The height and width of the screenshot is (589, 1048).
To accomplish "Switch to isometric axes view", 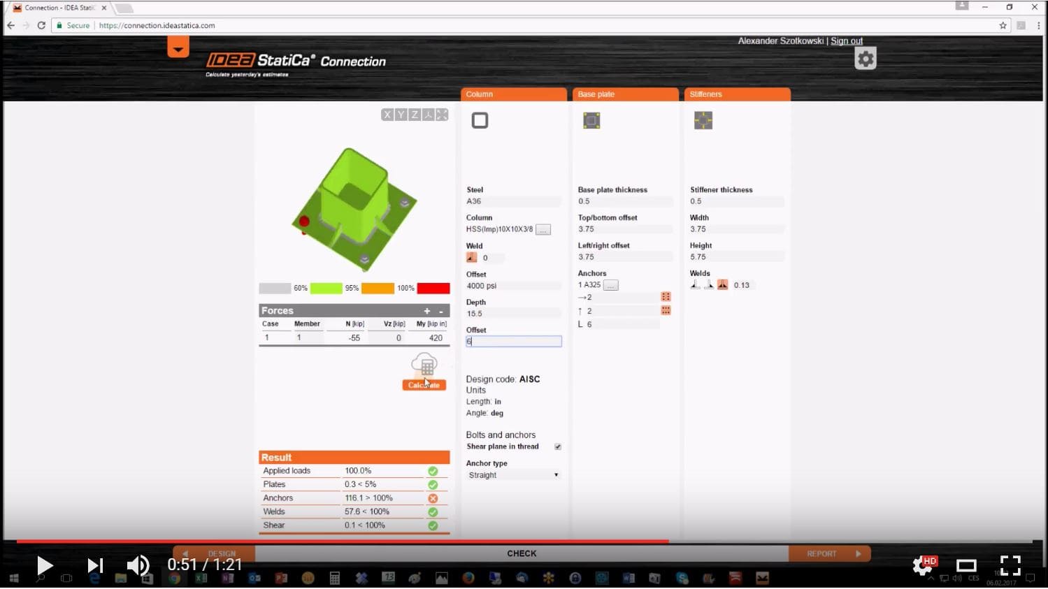I will pos(428,115).
